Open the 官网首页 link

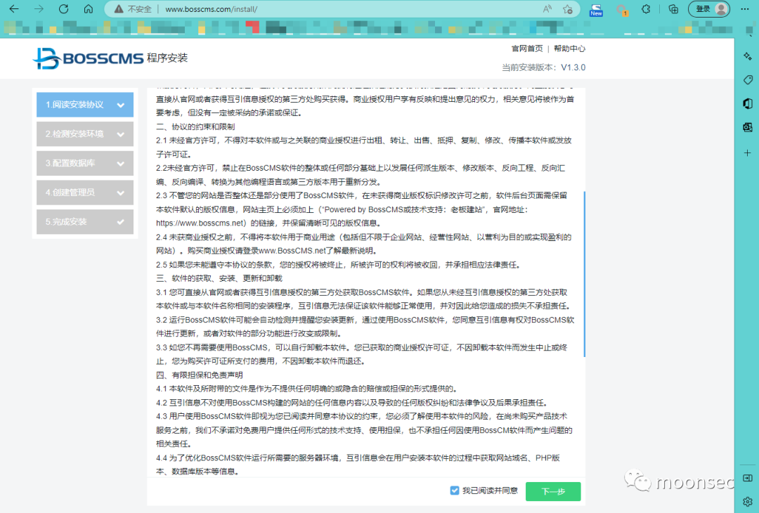point(527,48)
